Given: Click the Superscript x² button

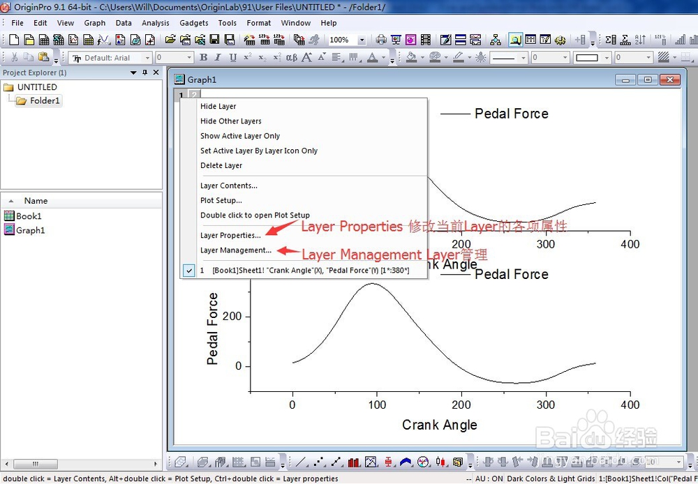Looking at the screenshot, I should click(x=248, y=57).
